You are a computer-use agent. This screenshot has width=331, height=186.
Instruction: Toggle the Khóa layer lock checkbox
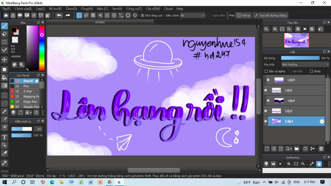tap(311, 71)
